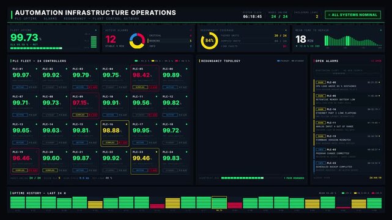
Task: Open the 'Ethernet port 2 link flapping' alarm
Action: [347, 112]
